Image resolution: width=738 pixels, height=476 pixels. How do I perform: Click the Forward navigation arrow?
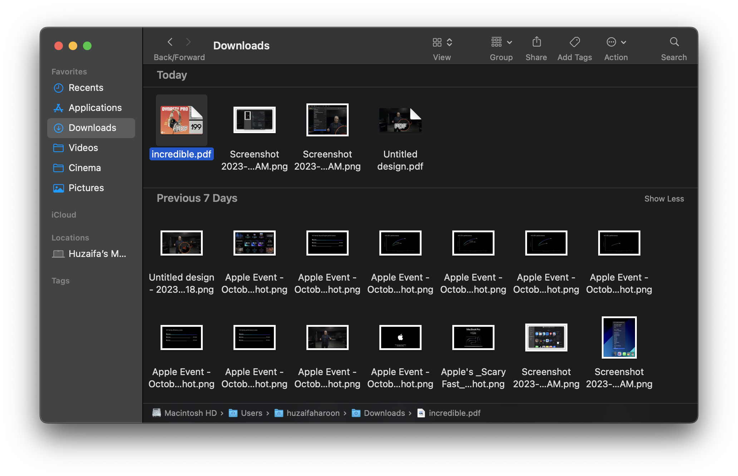point(188,42)
